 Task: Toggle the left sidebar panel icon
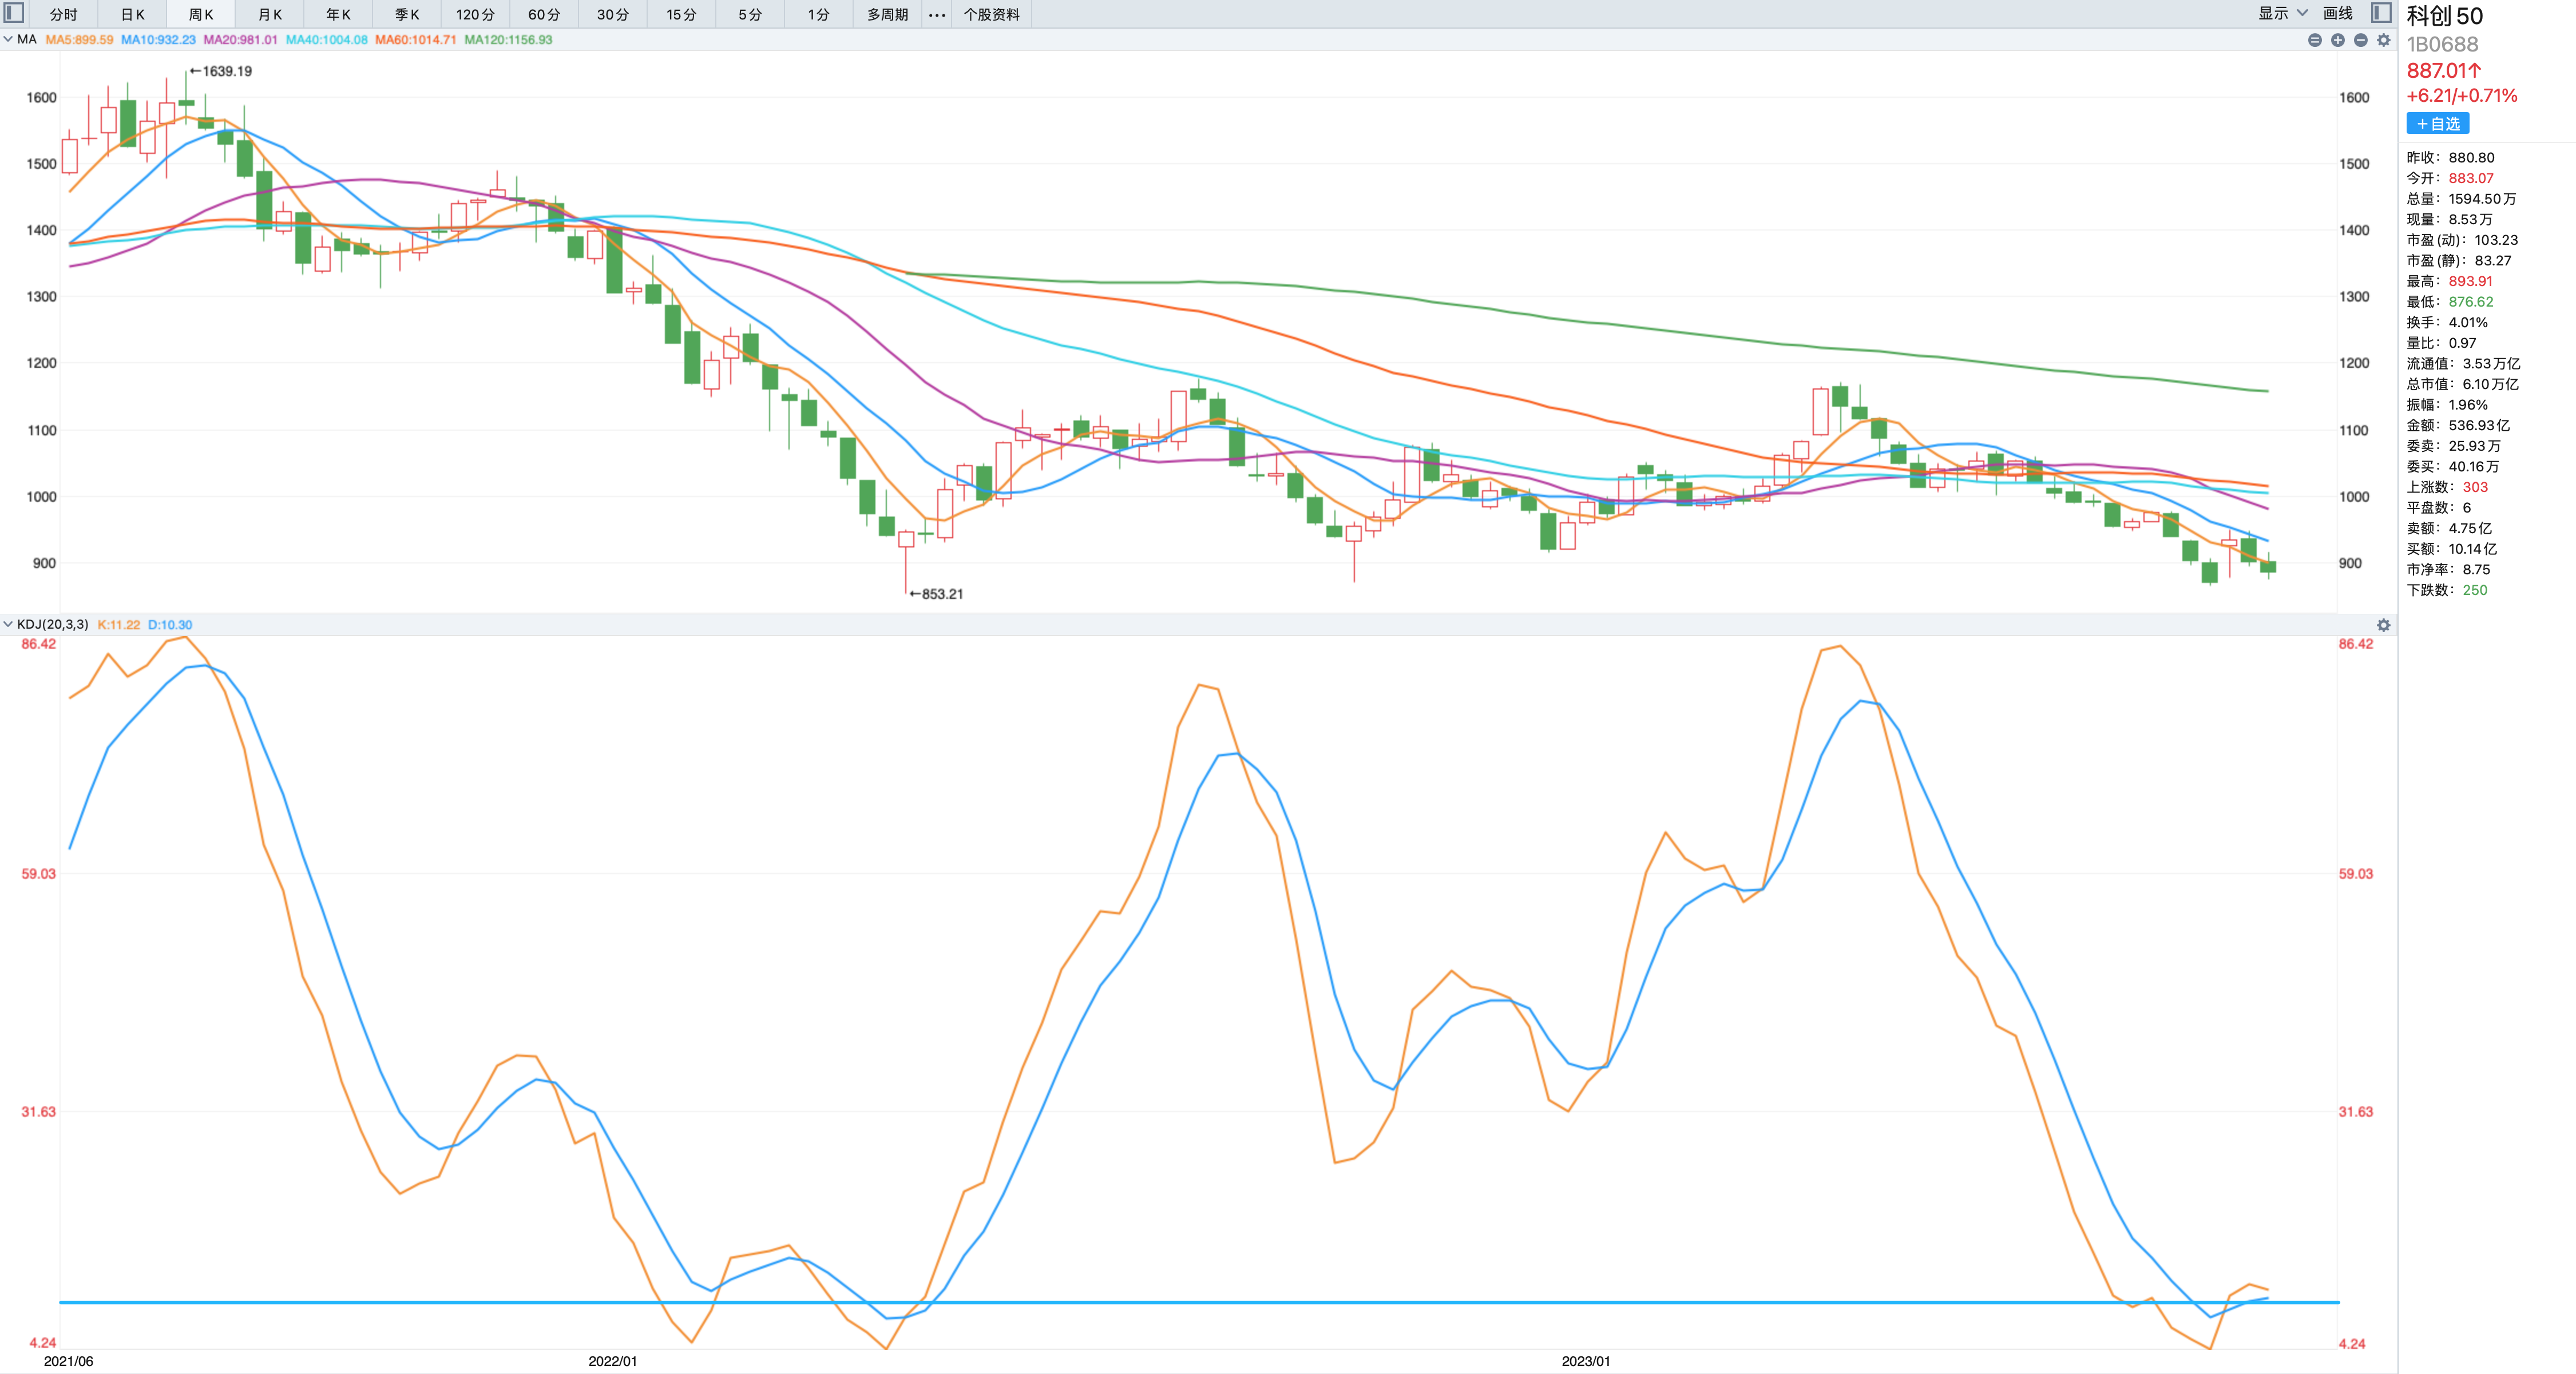click(x=14, y=13)
